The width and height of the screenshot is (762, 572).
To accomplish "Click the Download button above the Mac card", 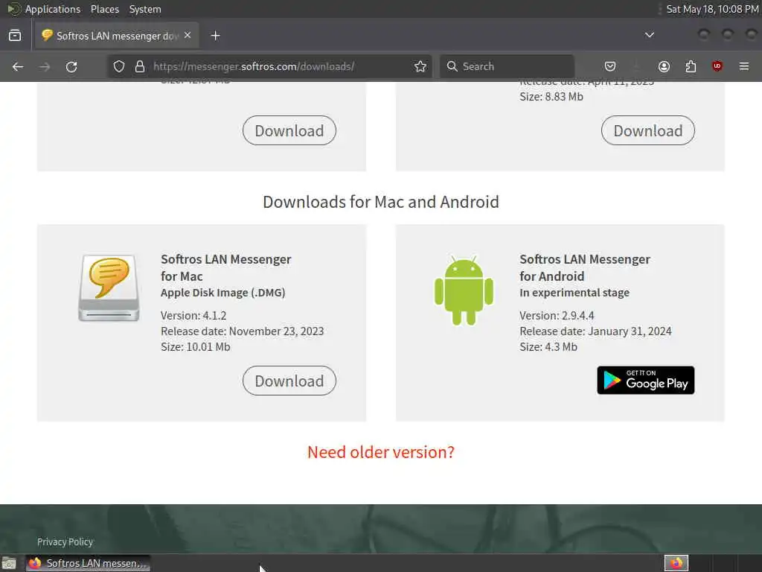I will click(x=289, y=130).
